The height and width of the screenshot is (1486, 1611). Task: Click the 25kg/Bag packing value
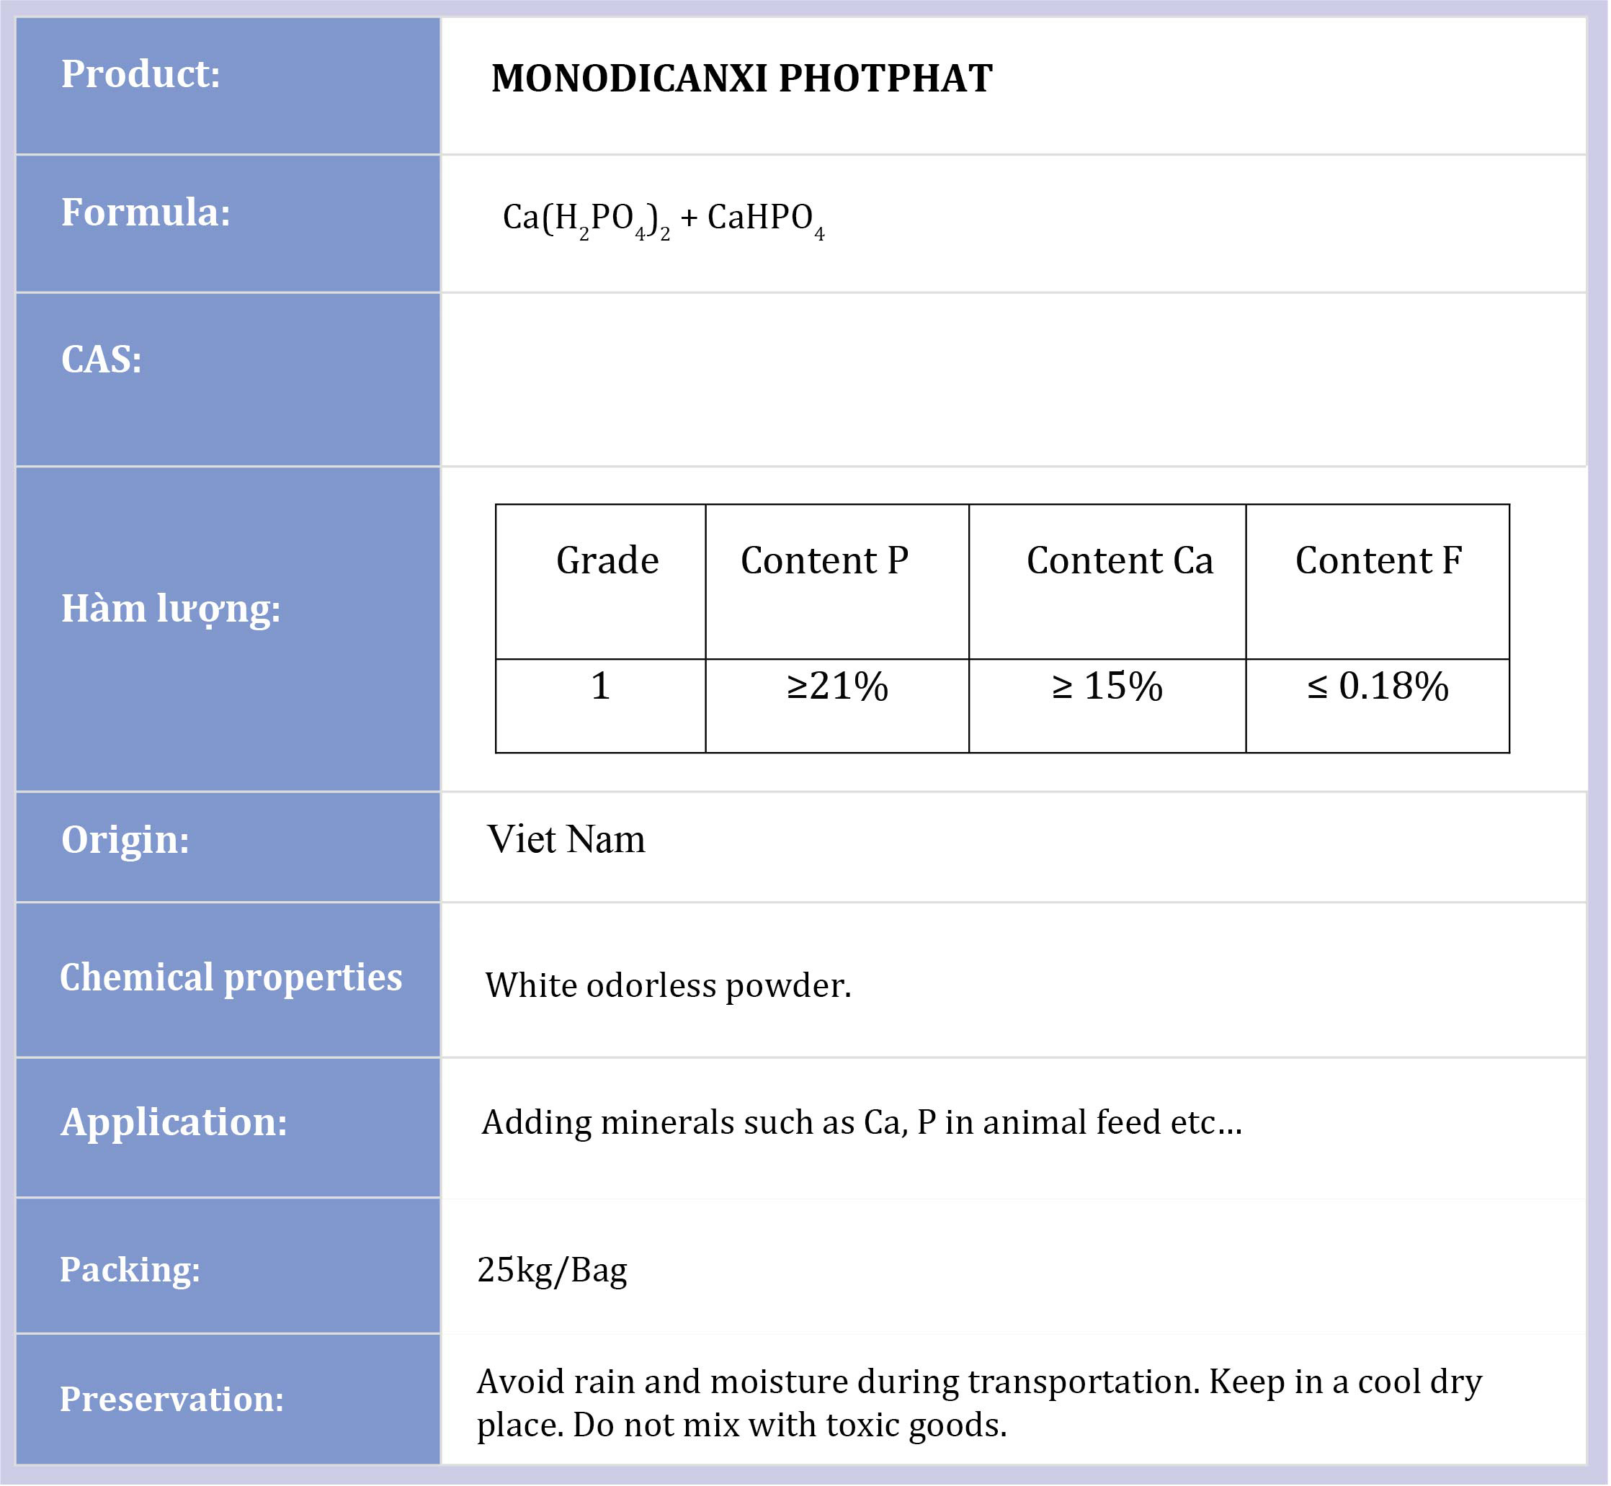(552, 1270)
